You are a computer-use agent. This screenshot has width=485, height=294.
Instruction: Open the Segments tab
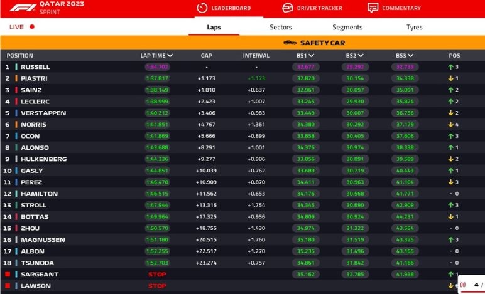tap(347, 27)
